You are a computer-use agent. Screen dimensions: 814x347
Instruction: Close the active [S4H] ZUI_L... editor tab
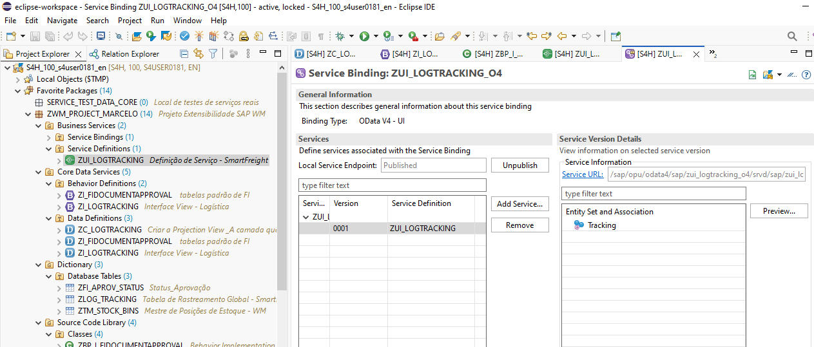[x=696, y=55]
